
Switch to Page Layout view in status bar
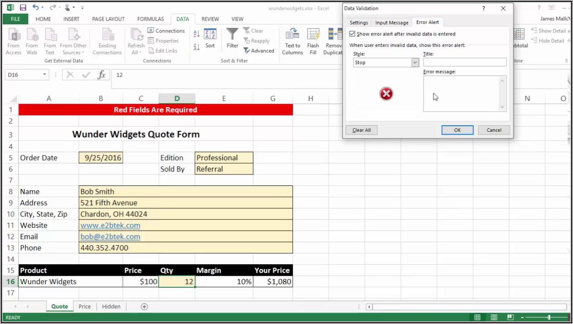[494, 317]
